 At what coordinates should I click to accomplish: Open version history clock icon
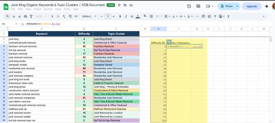coord(189,6)
